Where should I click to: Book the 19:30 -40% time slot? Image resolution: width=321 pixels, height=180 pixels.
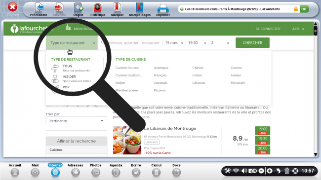(262, 141)
